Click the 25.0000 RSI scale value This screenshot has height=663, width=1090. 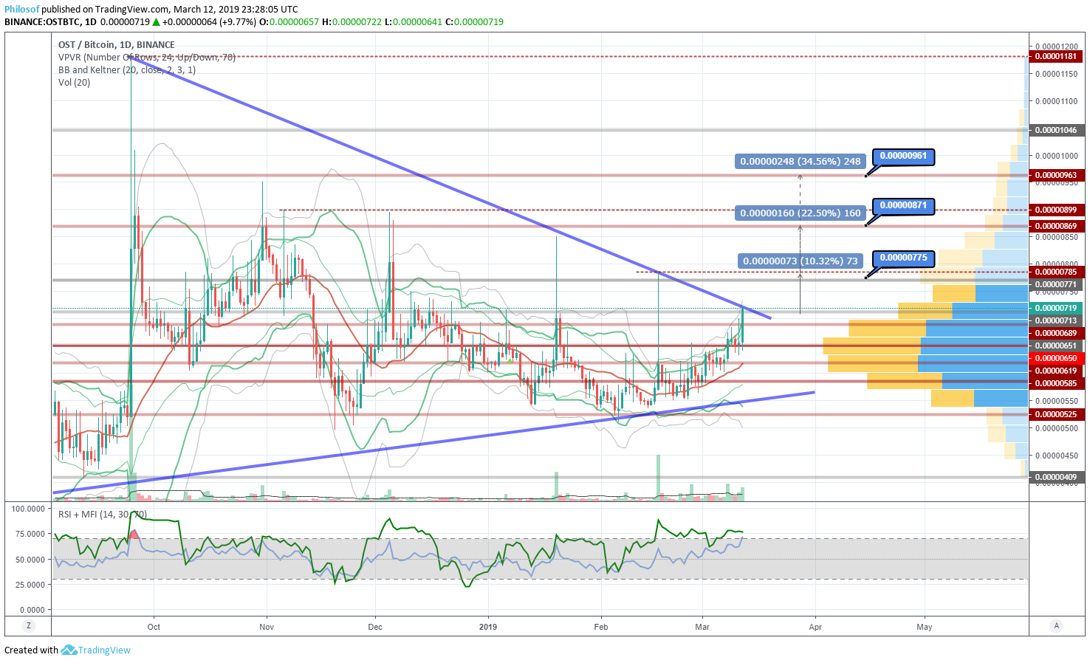30,585
